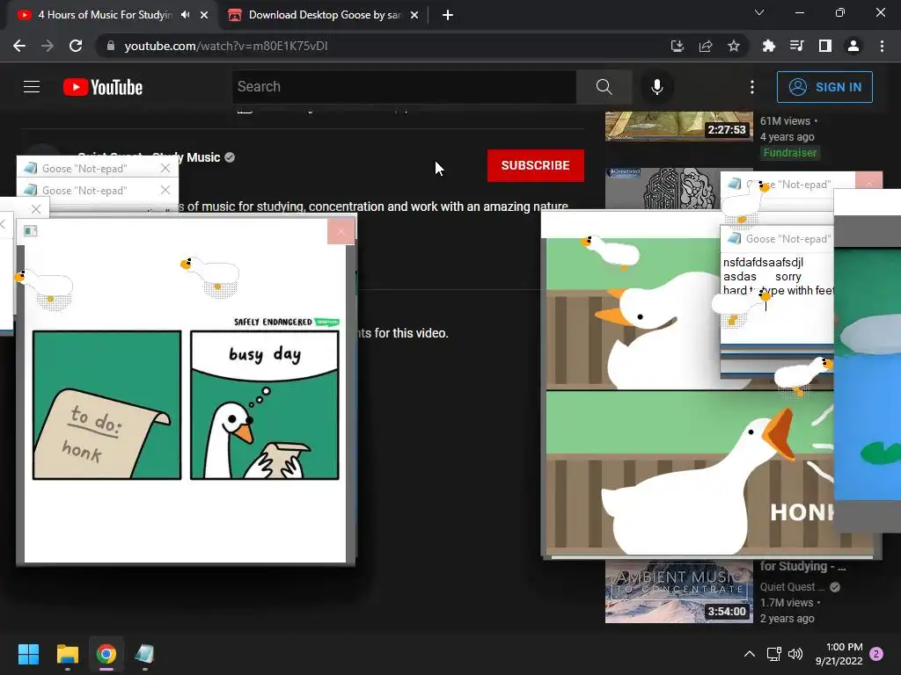Viewport: 901px width, 675px height.
Task: Close the busy day goose meme window
Action: 341,231
